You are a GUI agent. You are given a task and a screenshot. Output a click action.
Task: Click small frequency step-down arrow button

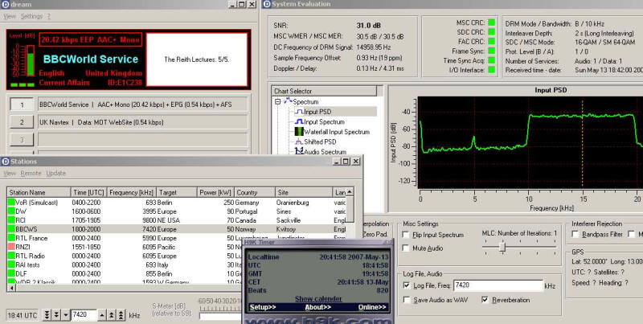(66, 315)
